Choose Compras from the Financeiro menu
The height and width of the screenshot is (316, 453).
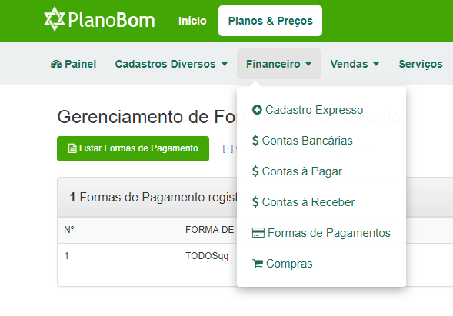282,264
